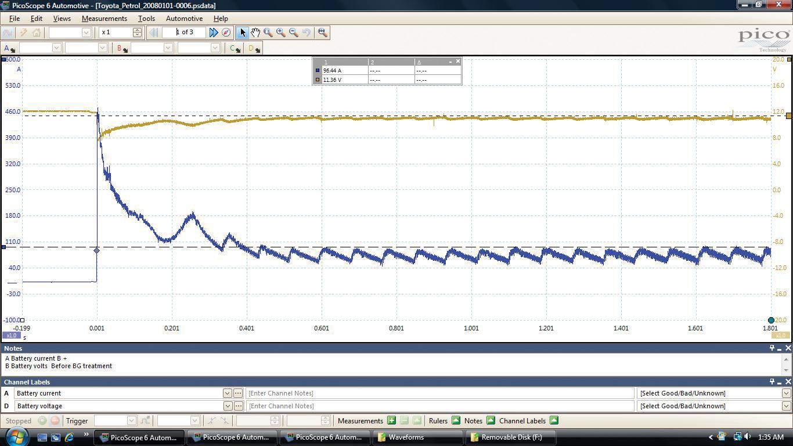Click the zoom in magnifier tool
The height and width of the screenshot is (446, 793).
(x=281, y=33)
